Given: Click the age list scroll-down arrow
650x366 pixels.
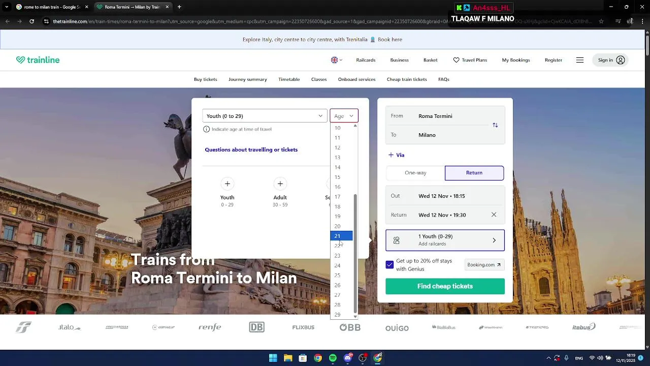Looking at the screenshot, I should 355,317.
